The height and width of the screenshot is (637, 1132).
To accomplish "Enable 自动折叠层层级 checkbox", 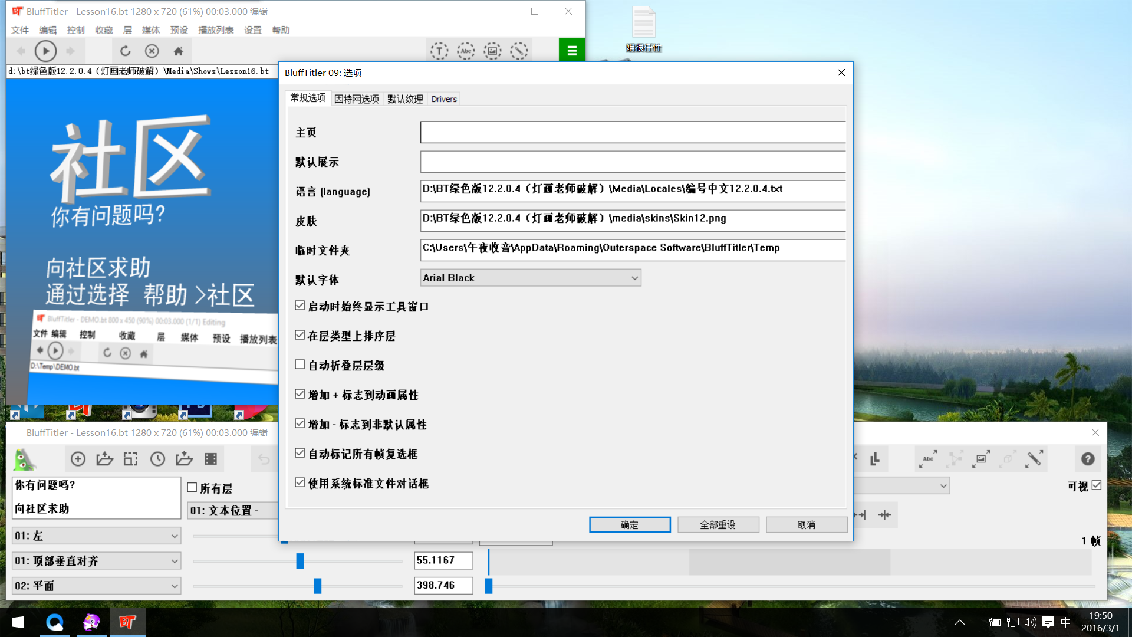I will (300, 365).
